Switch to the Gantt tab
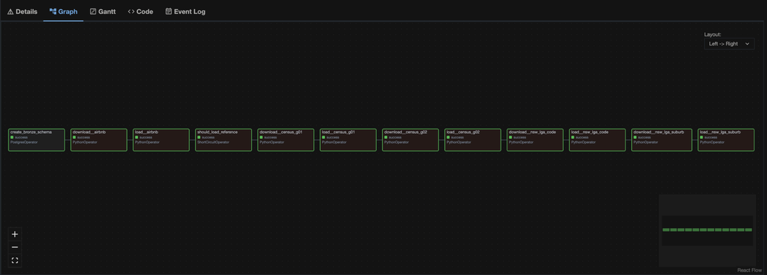Image resolution: width=767 pixels, height=275 pixels. 102,11
